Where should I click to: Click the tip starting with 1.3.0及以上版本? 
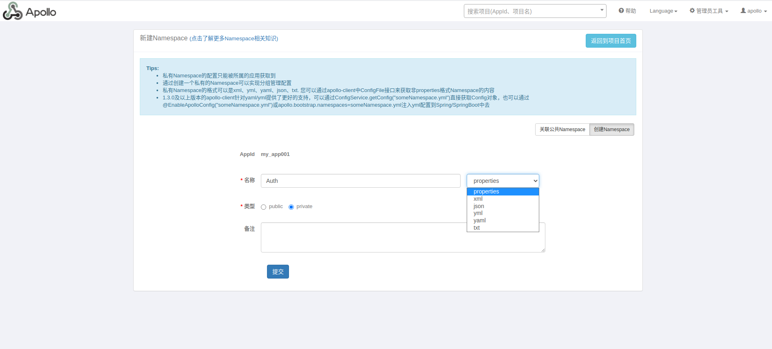click(x=346, y=101)
